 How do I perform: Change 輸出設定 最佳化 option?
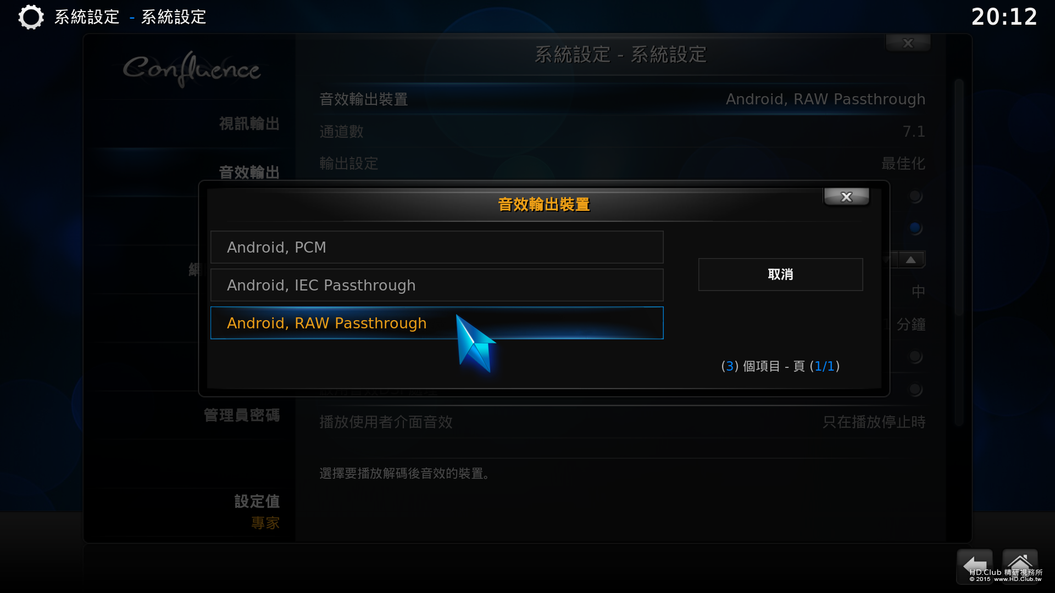622,164
